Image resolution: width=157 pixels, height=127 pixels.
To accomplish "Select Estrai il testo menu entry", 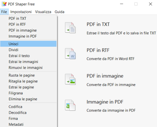I will (28, 56).
